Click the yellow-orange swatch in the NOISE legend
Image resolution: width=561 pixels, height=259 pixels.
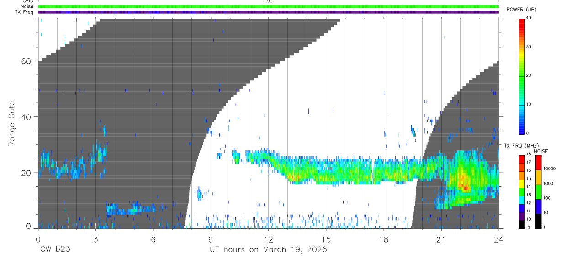coord(538,177)
